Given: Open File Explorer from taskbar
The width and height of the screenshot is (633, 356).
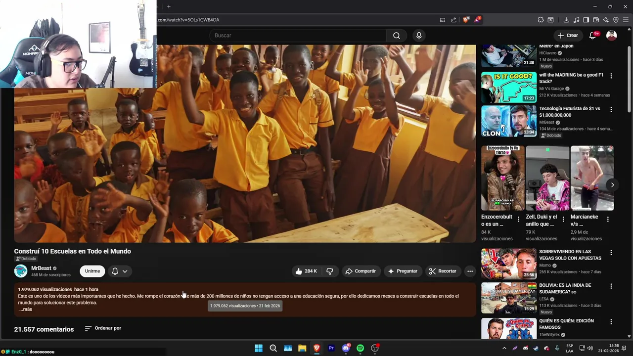Looking at the screenshot, I should 302,348.
